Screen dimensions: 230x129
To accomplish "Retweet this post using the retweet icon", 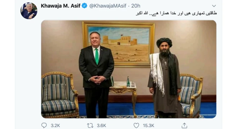I will (x=90, y=125).
